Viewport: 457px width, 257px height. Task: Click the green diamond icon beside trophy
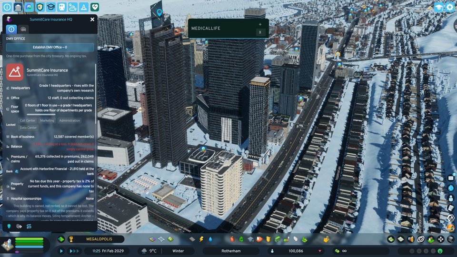tap(61, 239)
